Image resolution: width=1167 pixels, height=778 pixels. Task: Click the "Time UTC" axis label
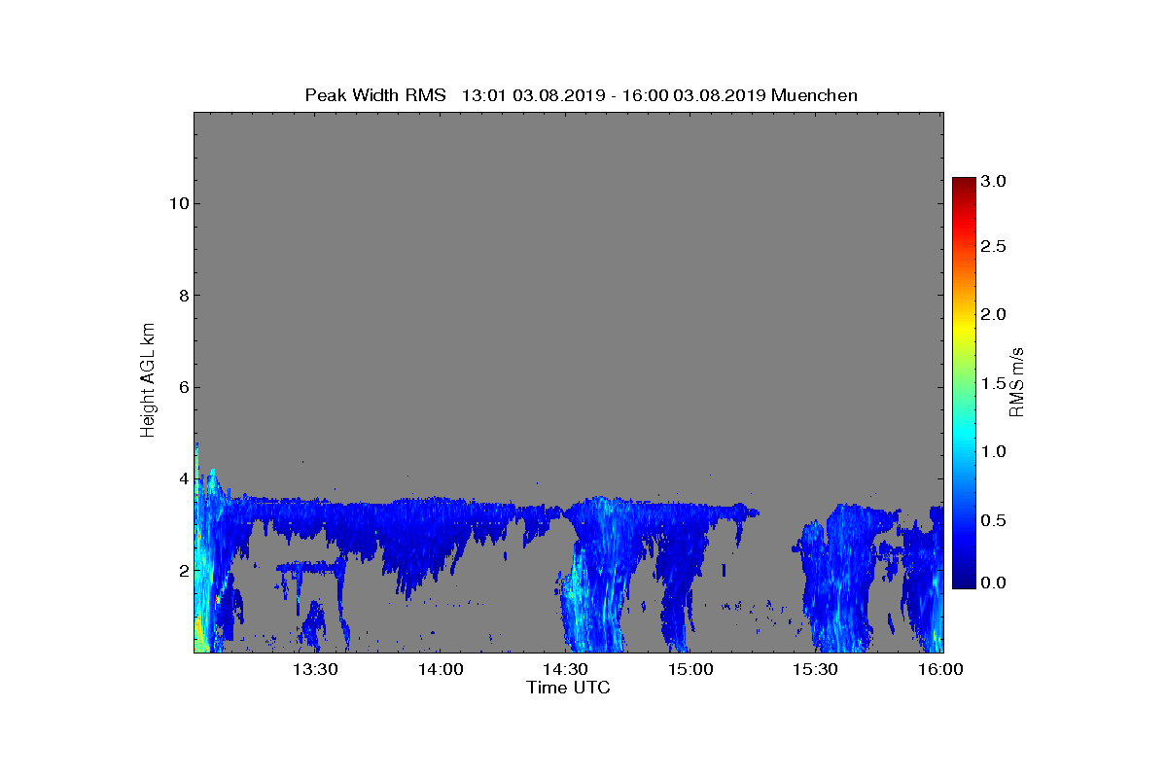(x=568, y=688)
